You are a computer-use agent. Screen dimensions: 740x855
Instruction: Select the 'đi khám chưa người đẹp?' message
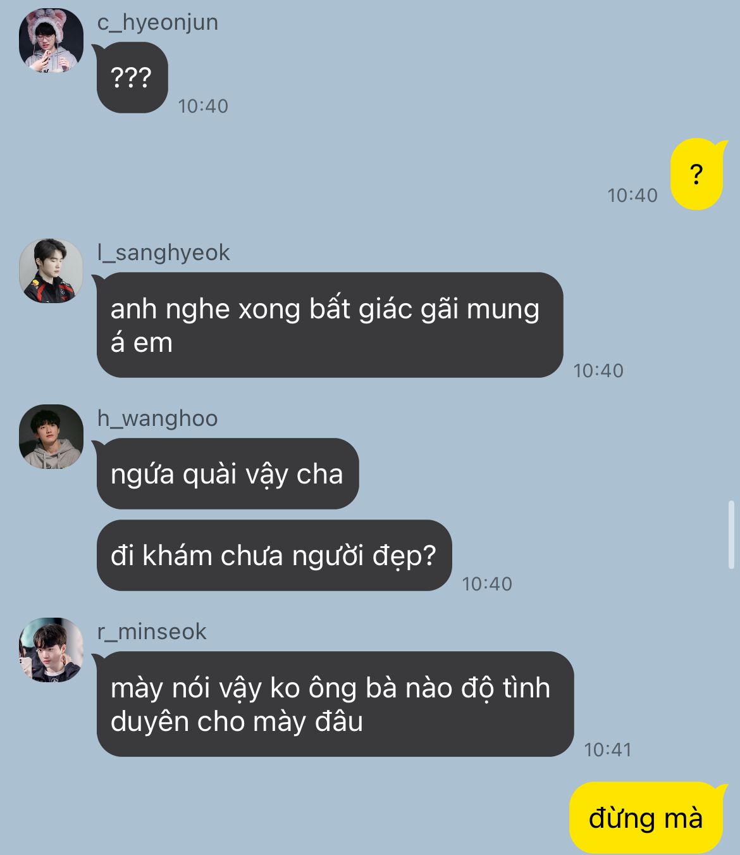click(274, 556)
